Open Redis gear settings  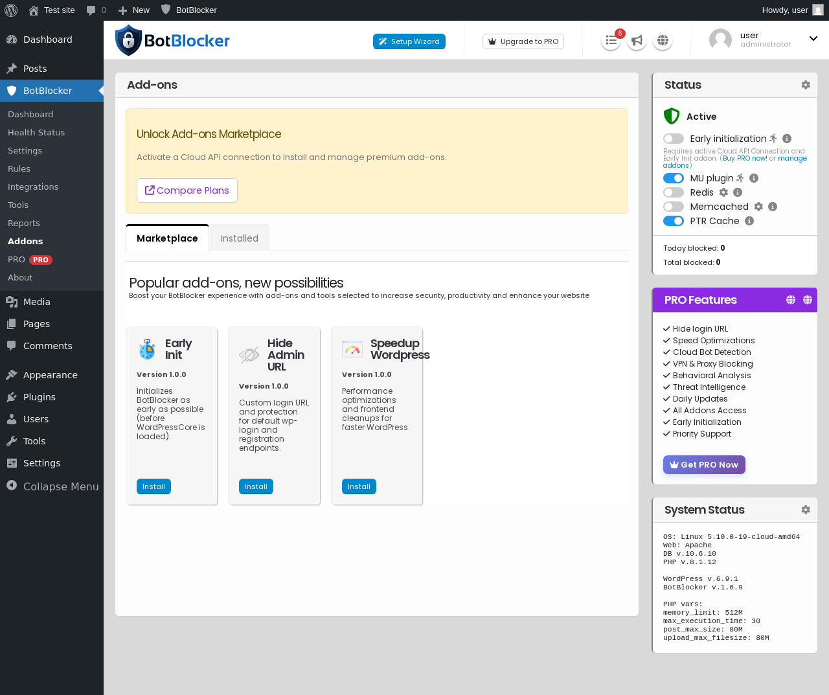coord(723,192)
